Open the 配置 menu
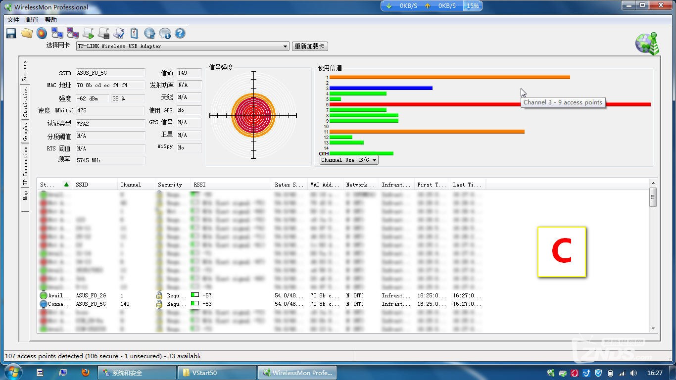The width and height of the screenshot is (676, 380). 32,20
